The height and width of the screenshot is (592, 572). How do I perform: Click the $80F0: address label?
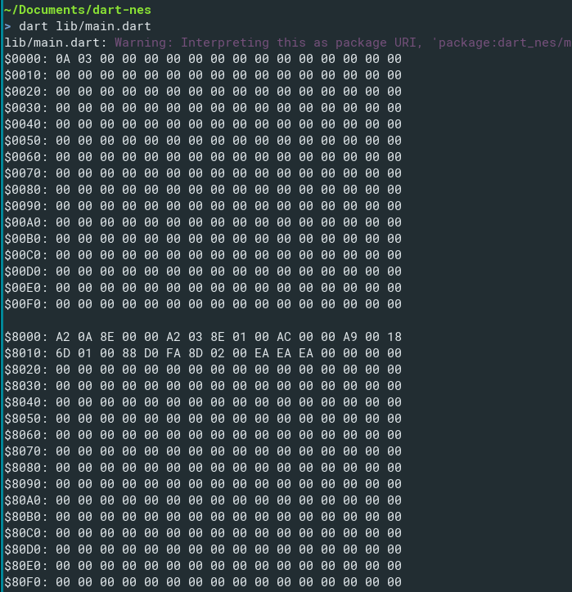(26, 582)
